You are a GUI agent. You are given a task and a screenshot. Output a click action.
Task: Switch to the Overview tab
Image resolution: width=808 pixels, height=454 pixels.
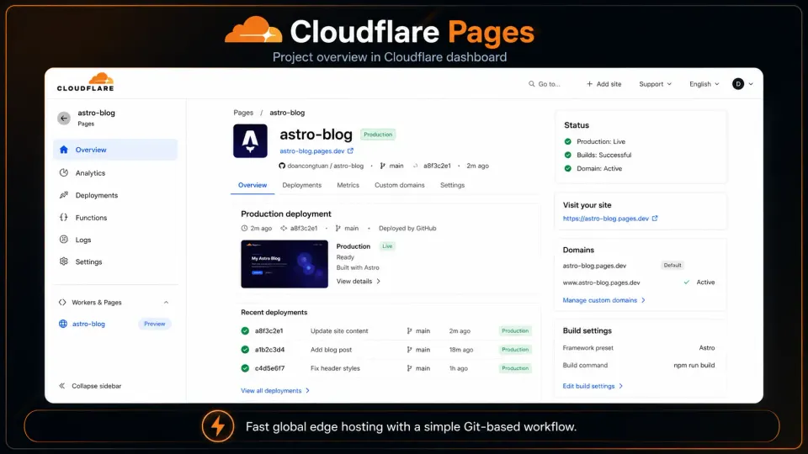click(252, 185)
